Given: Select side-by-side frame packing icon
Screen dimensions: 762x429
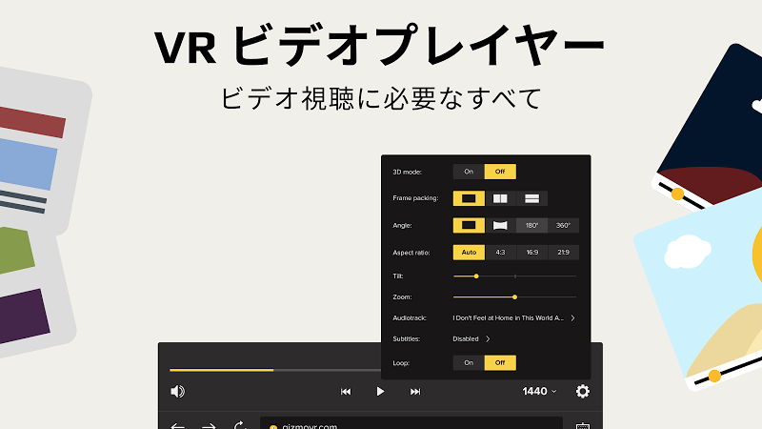Looking at the screenshot, I should tap(500, 198).
